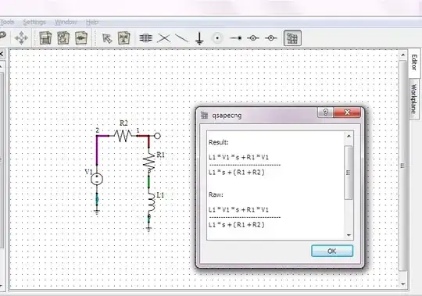This screenshot has height=296, width=422.
Task: Select the pointer cursor tool
Action: point(107,38)
